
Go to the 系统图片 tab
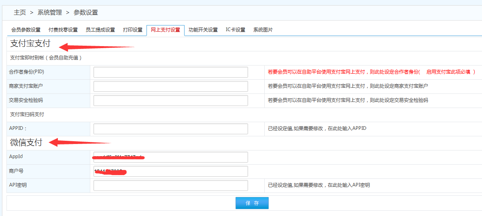click(x=263, y=30)
